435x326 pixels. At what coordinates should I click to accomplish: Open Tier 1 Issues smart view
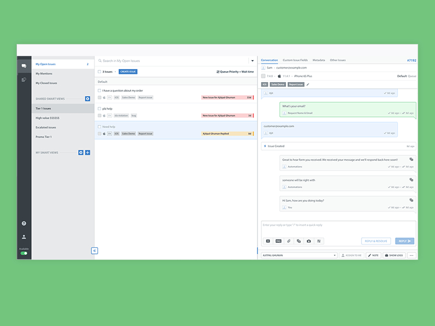coord(63,108)
